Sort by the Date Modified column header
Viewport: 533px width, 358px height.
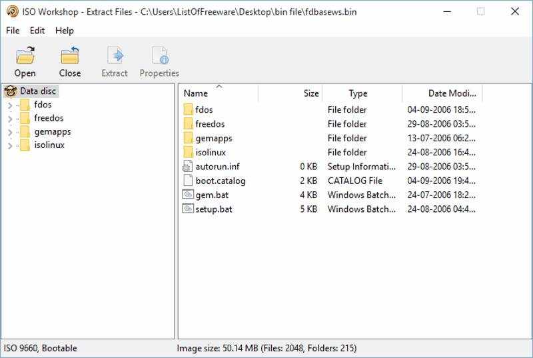click(442, 93)
